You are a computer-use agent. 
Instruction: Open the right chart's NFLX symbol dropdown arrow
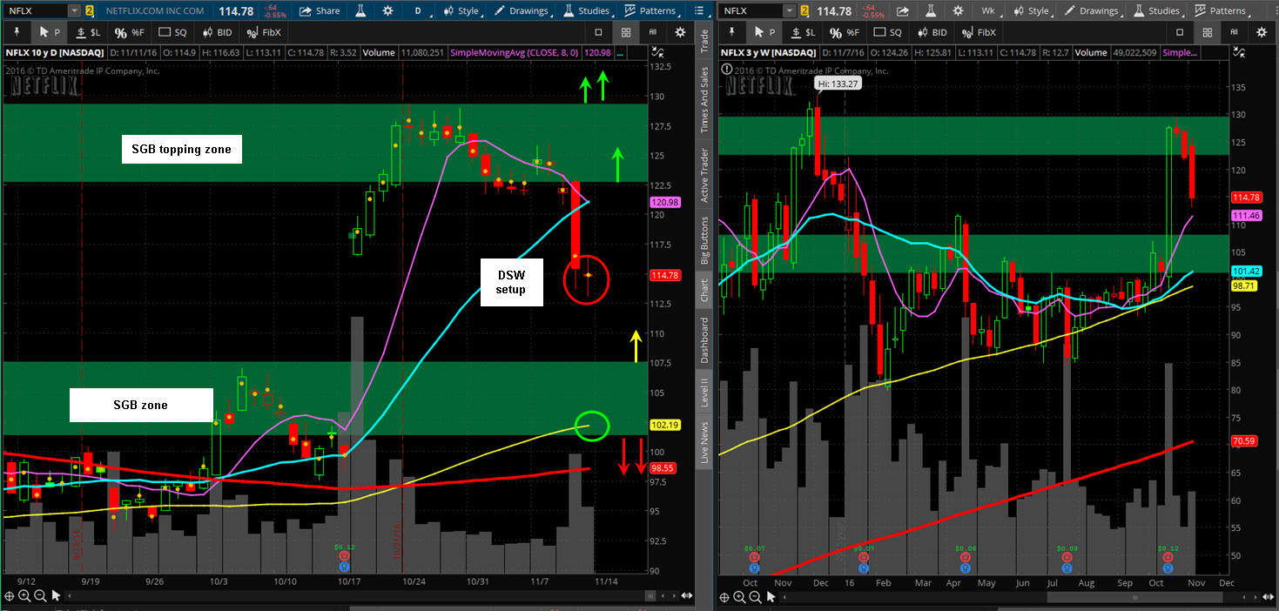pos(790,11)
